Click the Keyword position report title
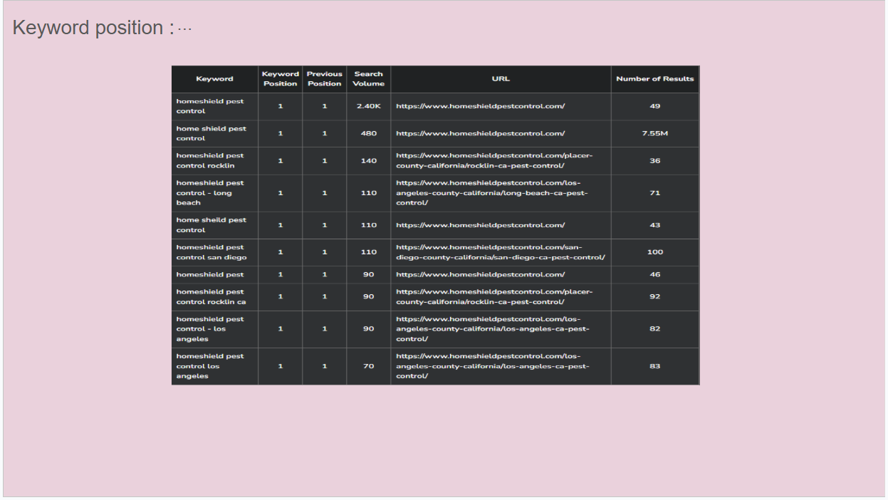 coord(88,27)
